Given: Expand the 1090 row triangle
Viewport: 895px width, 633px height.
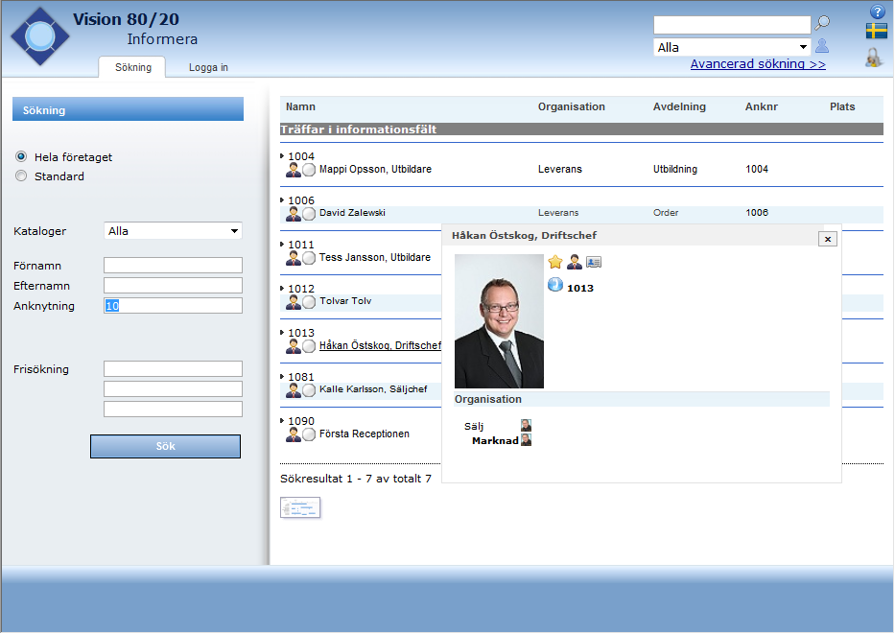Looking at the screenshot, I should click(282, 421).
